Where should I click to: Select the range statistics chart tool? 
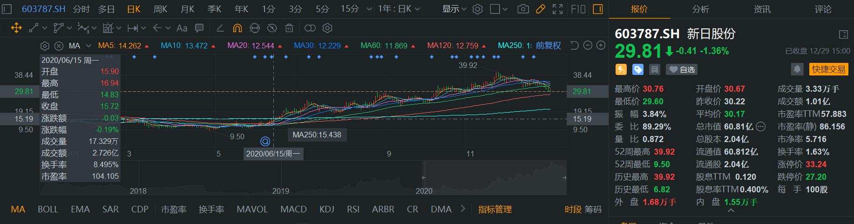click(108, 28)
